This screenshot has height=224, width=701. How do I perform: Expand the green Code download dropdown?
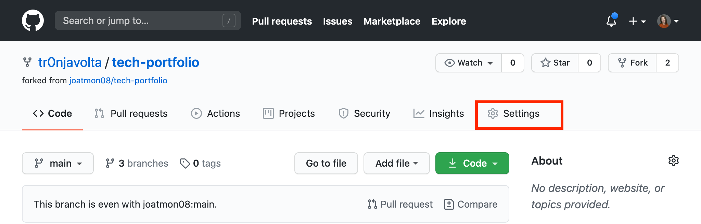click(x=472, y=163)
